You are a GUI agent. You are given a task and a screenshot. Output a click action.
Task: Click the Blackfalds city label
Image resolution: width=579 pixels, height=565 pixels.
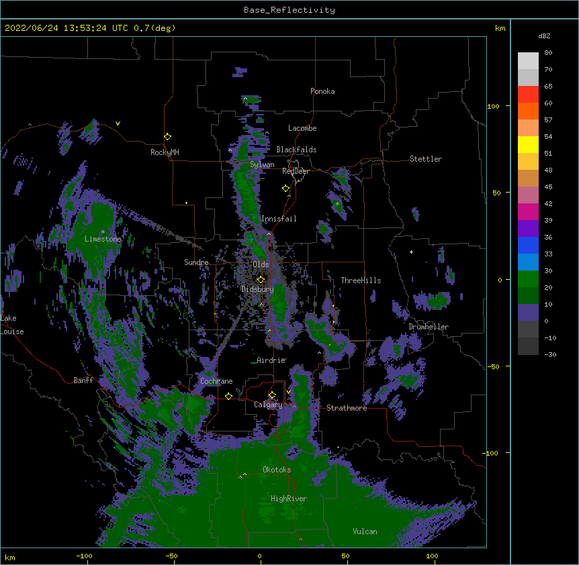pos(296,150)
